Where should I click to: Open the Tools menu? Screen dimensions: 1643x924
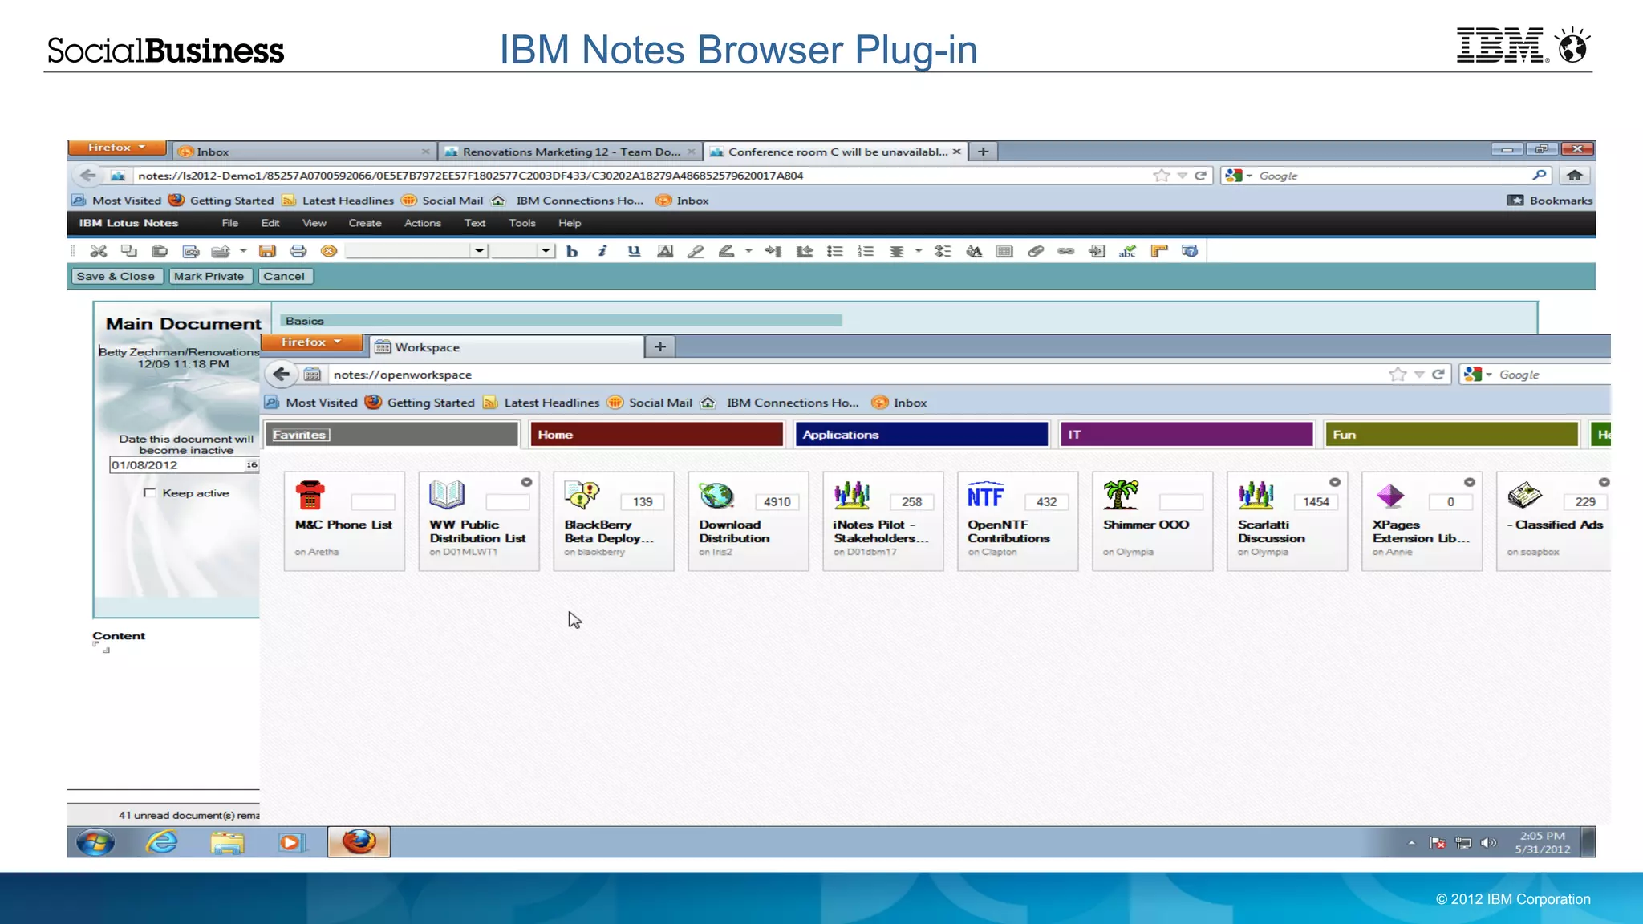tap(522, 223)
